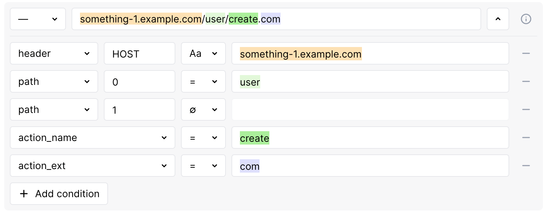Click the Add condition button
545x214 pixels.
click(59, 193)
